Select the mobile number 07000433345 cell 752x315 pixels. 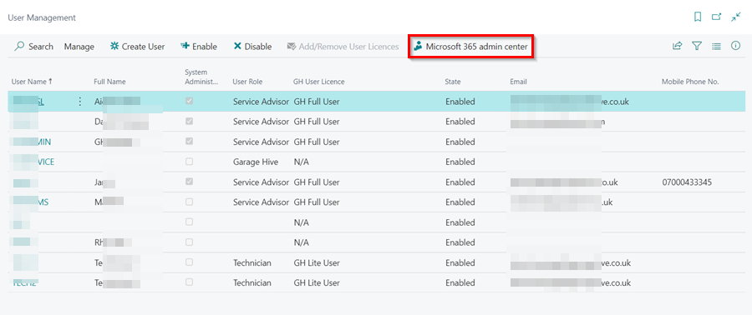tap(686, 182)
